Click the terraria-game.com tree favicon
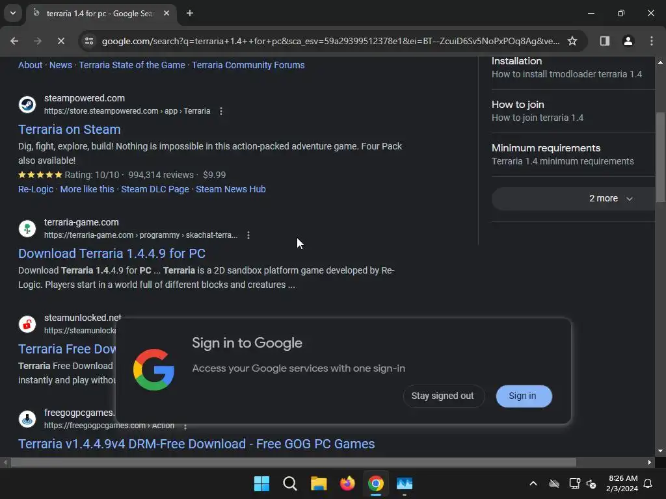Image resolution: width=666 pixels, height=499 pixels. 27,229
